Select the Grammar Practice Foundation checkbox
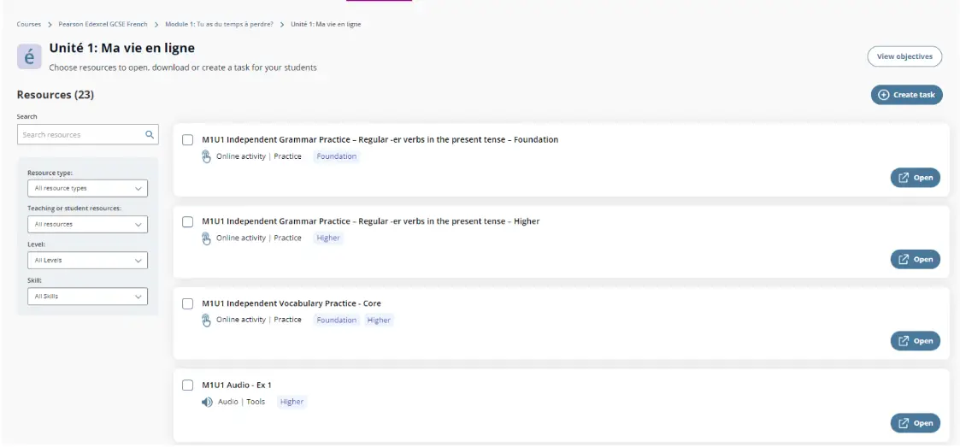The width and height of the screenshot is (960, 447). [x=188, y=140]
